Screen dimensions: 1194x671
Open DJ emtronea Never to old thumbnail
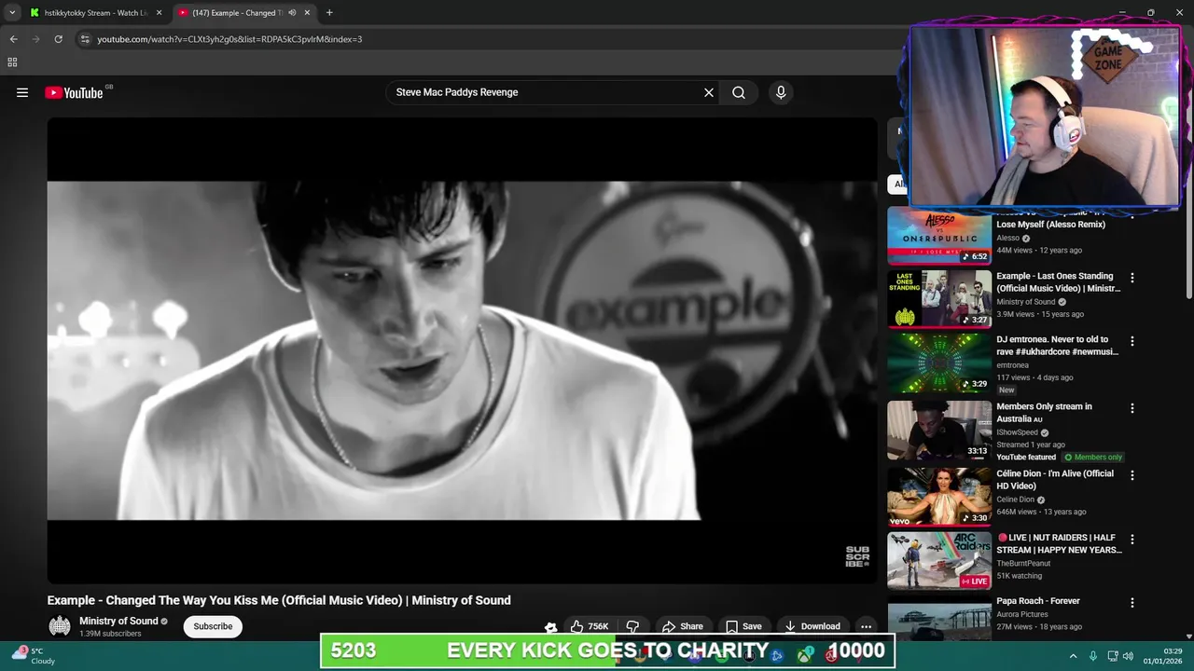point(938,363)
